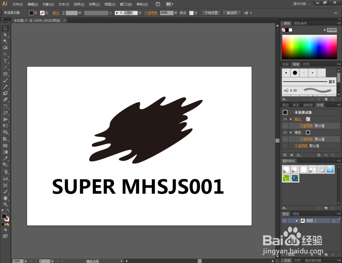Open the 效果(C) menu
The width and height of the screenshot is (342, 263).
pos(94,4)
